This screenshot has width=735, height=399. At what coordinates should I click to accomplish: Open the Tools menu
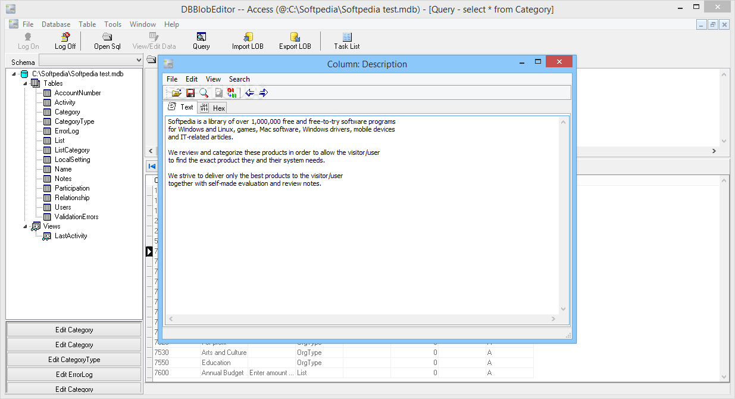click(112, 24)
